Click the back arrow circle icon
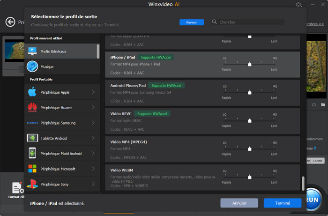This screenshot has width=328, height=216. click(x=10, y=22)
